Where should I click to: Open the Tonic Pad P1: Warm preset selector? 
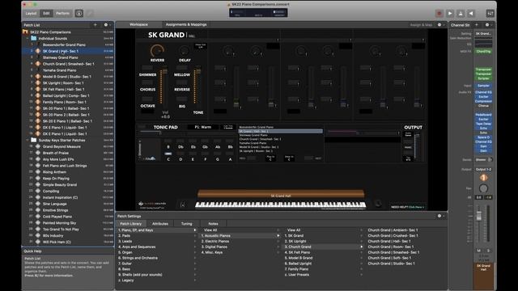pos(203,127)
